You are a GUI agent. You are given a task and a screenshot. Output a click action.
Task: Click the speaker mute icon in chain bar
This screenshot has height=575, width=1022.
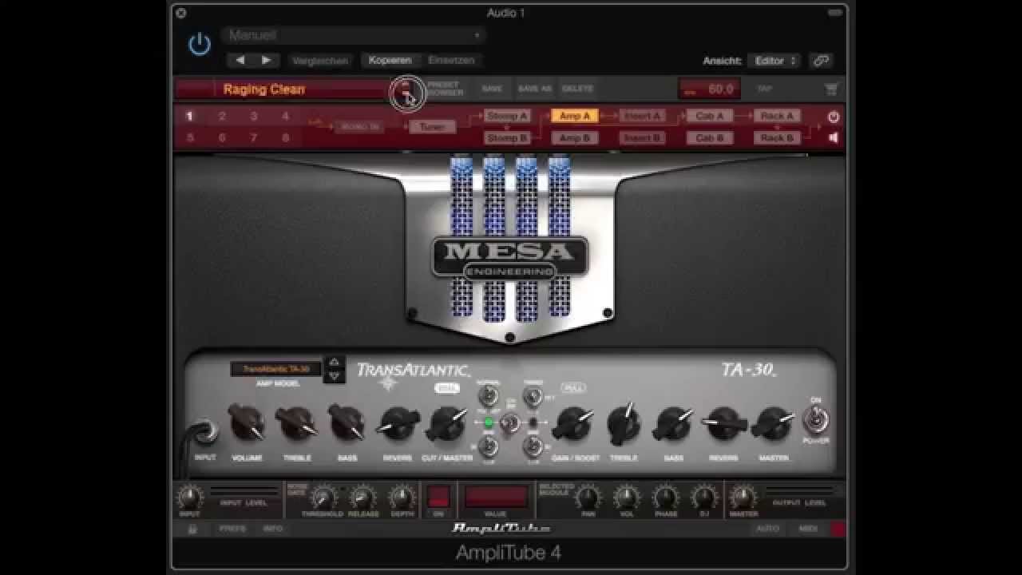[x=834, y=137]
